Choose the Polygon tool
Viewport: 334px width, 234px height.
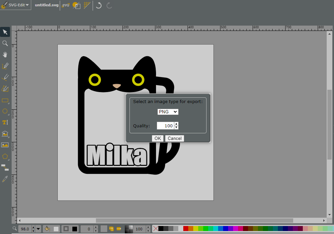pos(5,157)
